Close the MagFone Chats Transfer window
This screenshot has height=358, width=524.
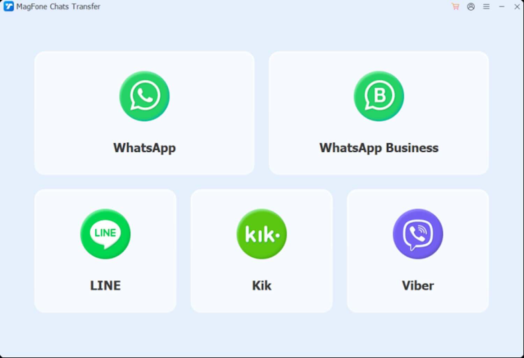[517, 7]
